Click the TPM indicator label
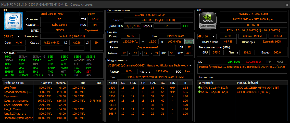Screen dimensions: 290x123 [x=269, y=62]
